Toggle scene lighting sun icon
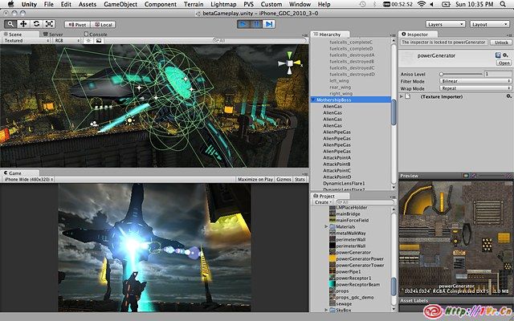 point(87,40)
